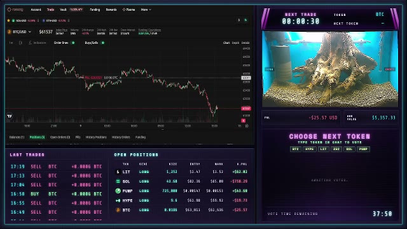Expand the More menu

[146, 10]
